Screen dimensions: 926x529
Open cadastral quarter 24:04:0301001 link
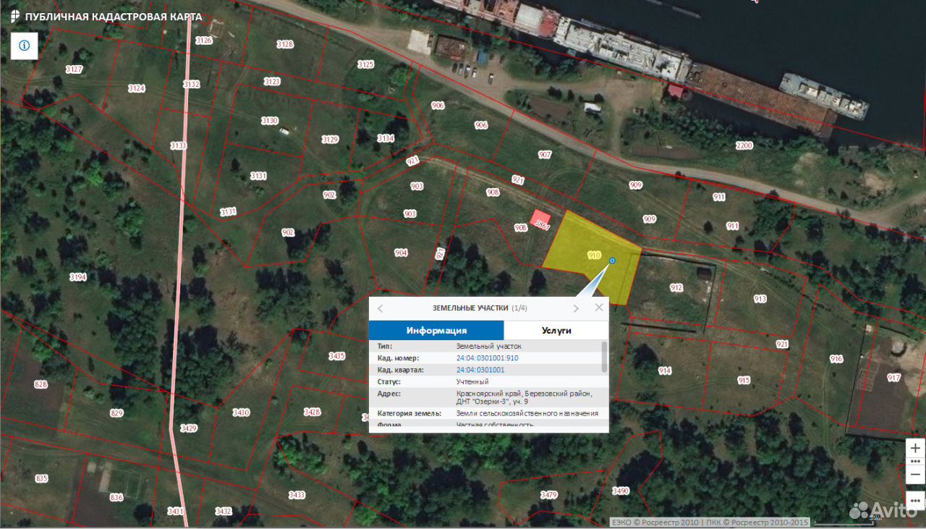pyautogui.click(x=480, y=370)
